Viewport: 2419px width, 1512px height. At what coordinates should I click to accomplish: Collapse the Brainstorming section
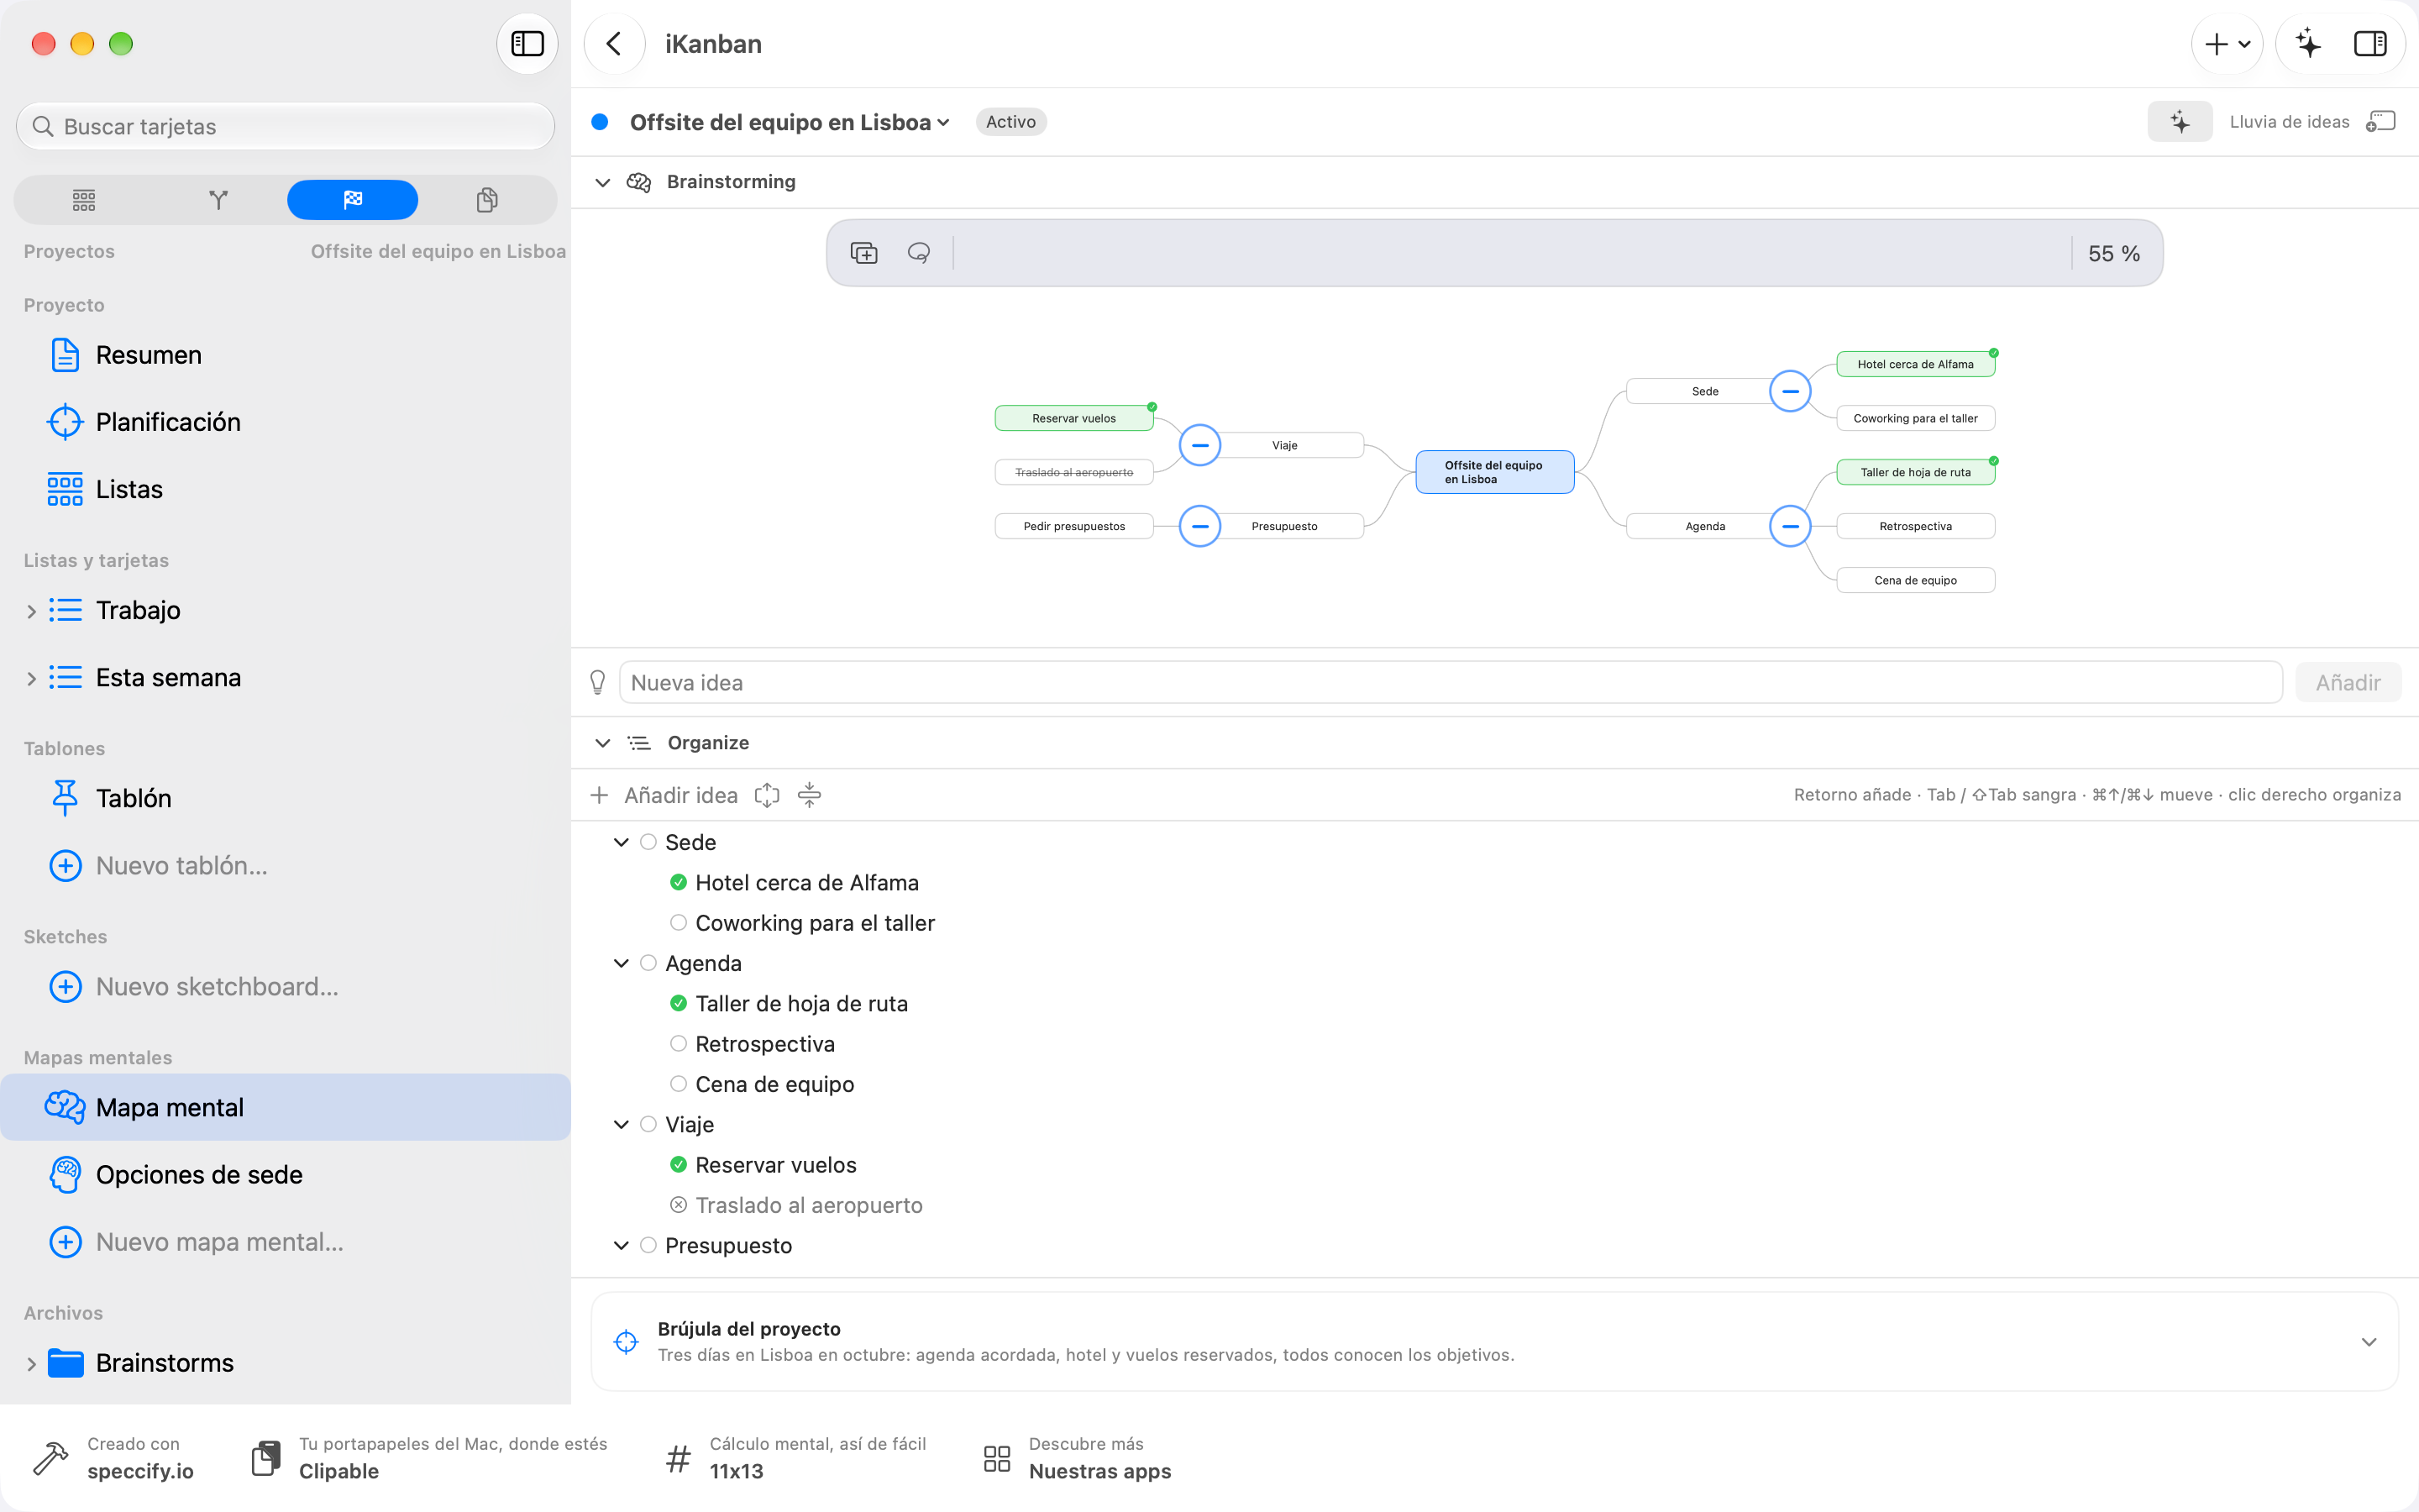pyautogui.click(x=603, y=182)
